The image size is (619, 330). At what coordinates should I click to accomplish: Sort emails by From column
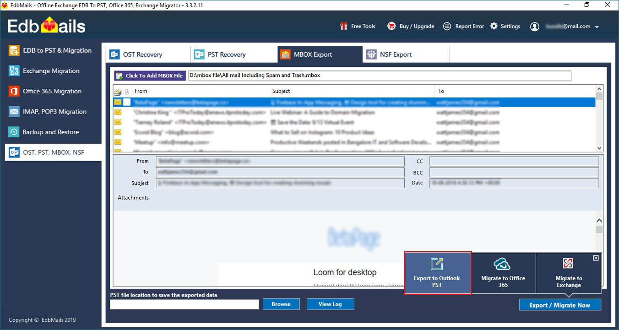click(200, 91)
